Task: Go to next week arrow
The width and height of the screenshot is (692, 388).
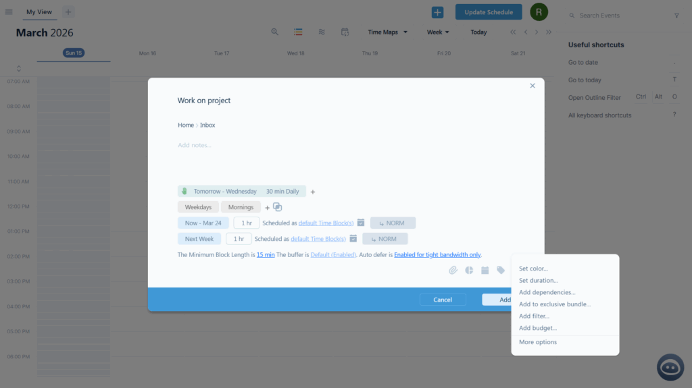Action: click(x=537, y=32)
